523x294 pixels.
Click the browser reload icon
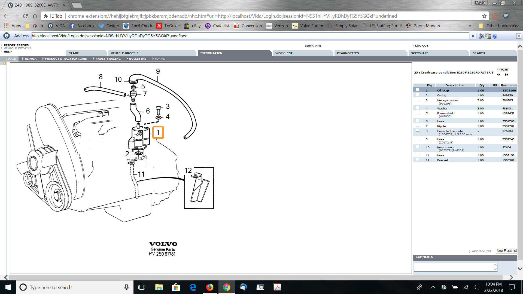coord(25,16)
